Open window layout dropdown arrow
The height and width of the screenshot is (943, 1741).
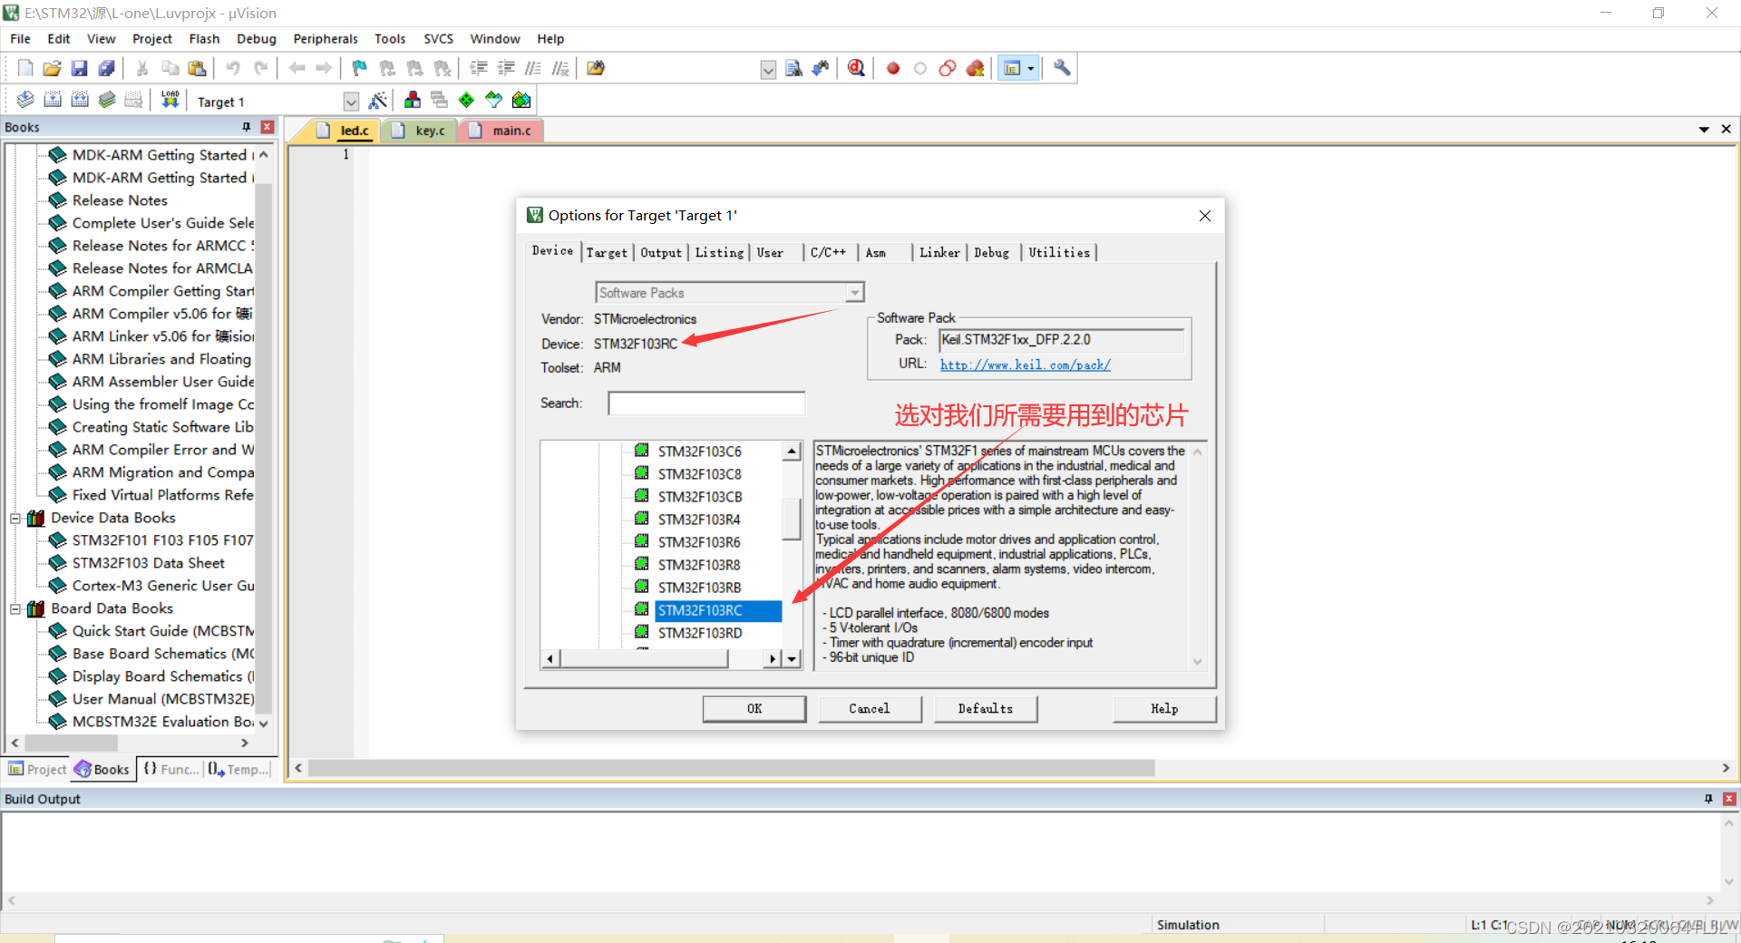1031,68
